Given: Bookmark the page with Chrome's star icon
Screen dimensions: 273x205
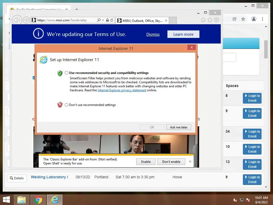Looking at the screenshot, I should click(243, 19).
